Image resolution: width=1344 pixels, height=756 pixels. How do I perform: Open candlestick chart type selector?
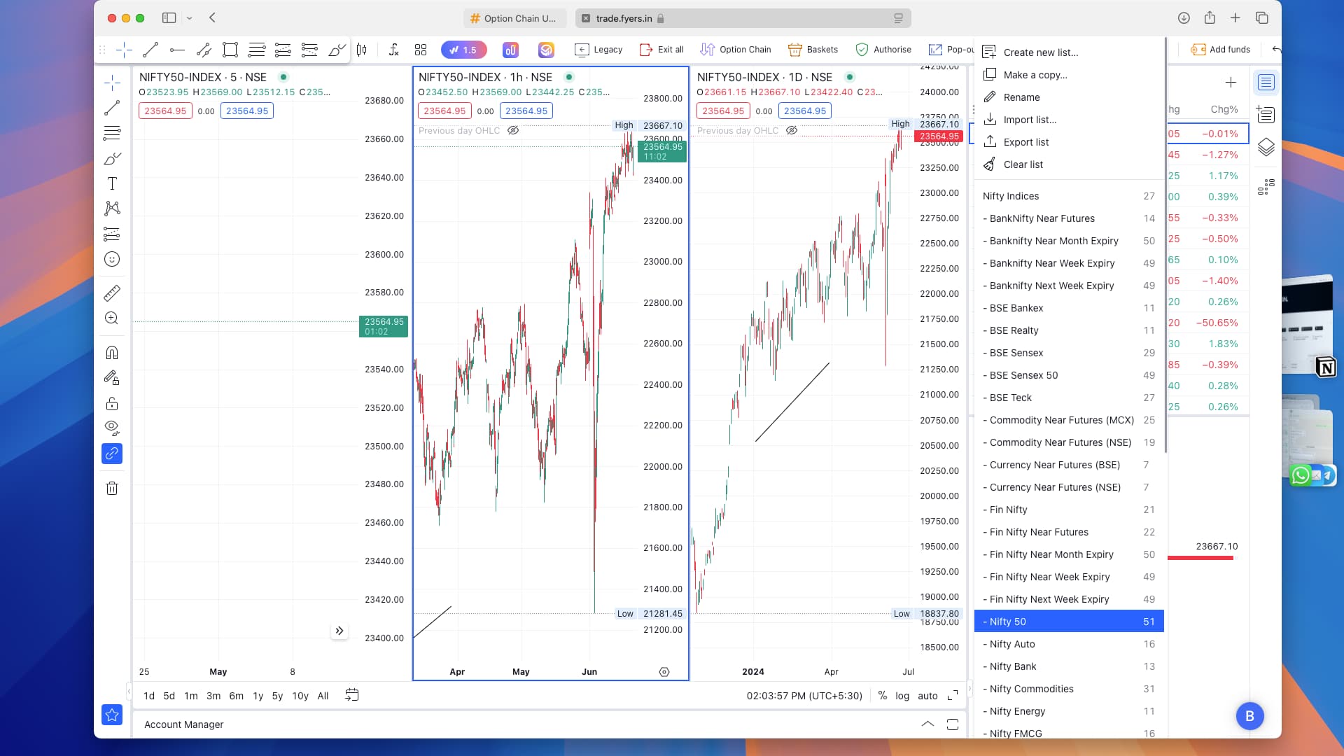(x=362, y=50)
